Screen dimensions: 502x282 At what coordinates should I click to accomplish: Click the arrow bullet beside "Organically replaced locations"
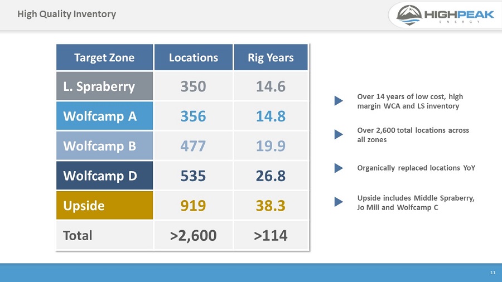click(x=338, y=168)
